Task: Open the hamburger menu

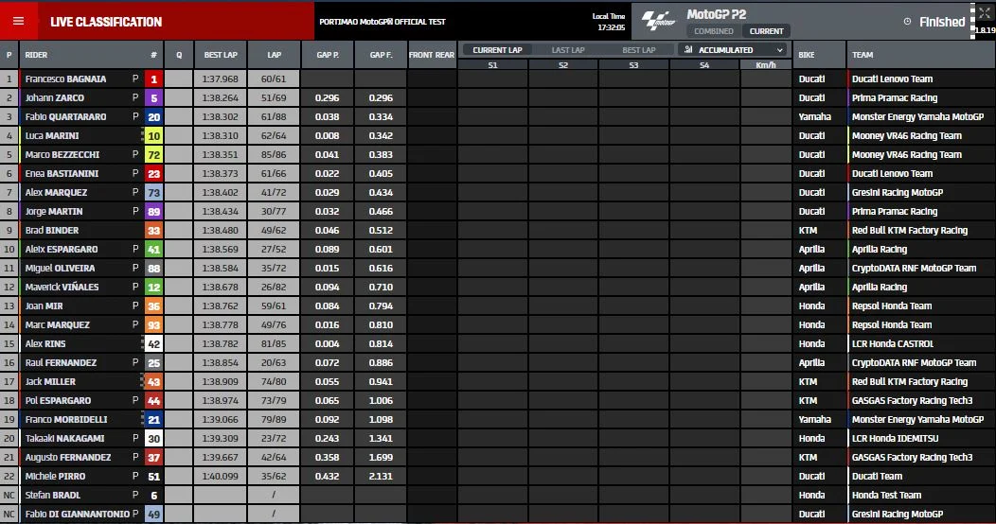Action: [x=18, y=21]
